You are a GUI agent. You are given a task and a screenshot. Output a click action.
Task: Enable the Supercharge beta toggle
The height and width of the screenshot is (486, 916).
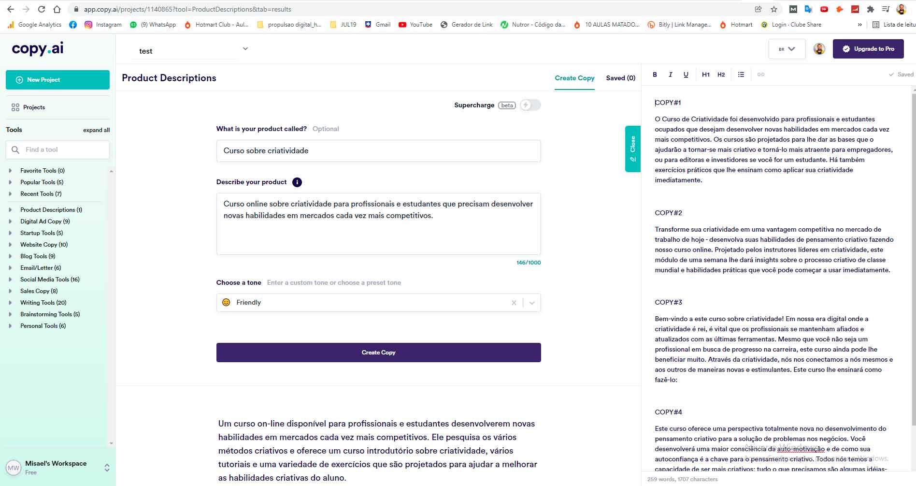pyautogui.click(x=530, y=105)
